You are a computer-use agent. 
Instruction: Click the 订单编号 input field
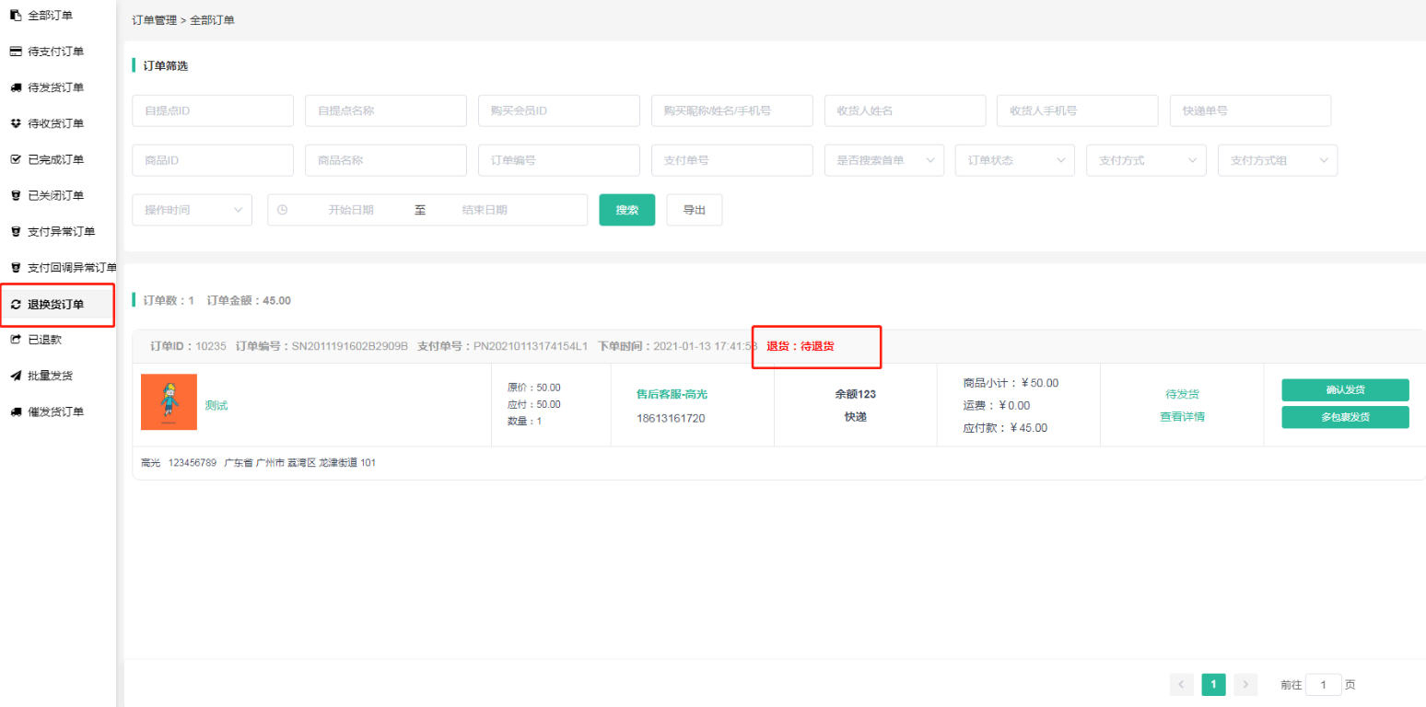pos(558,160)
